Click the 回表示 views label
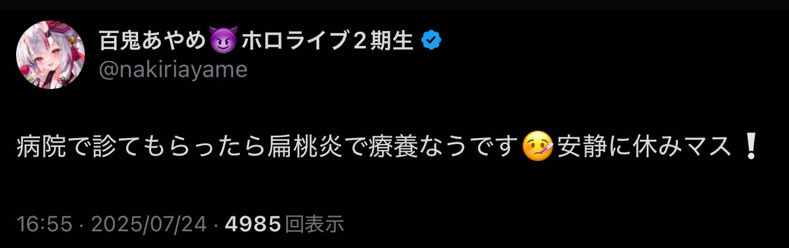This screenshot has width=789, height=248. 314,225
